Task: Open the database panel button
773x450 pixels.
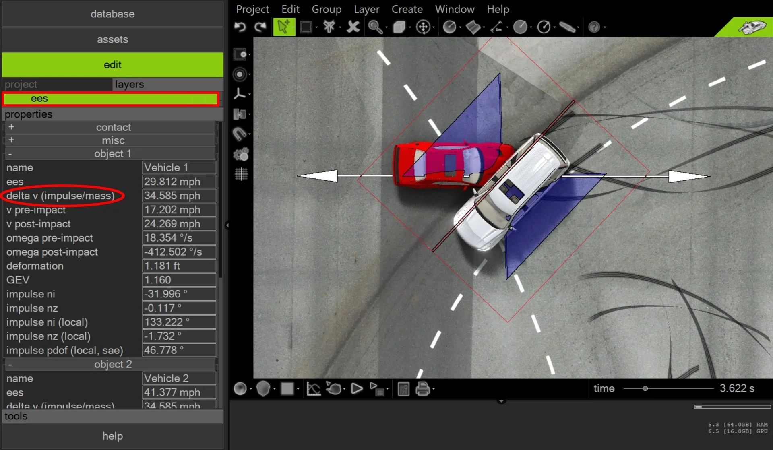Action: (112, 14)
